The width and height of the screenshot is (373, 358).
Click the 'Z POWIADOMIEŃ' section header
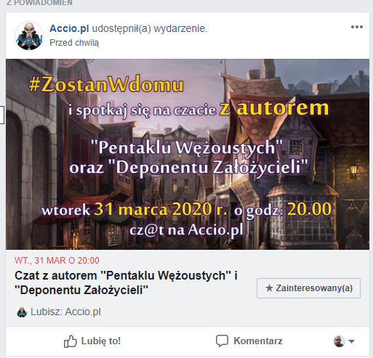(x=39, y=3)
